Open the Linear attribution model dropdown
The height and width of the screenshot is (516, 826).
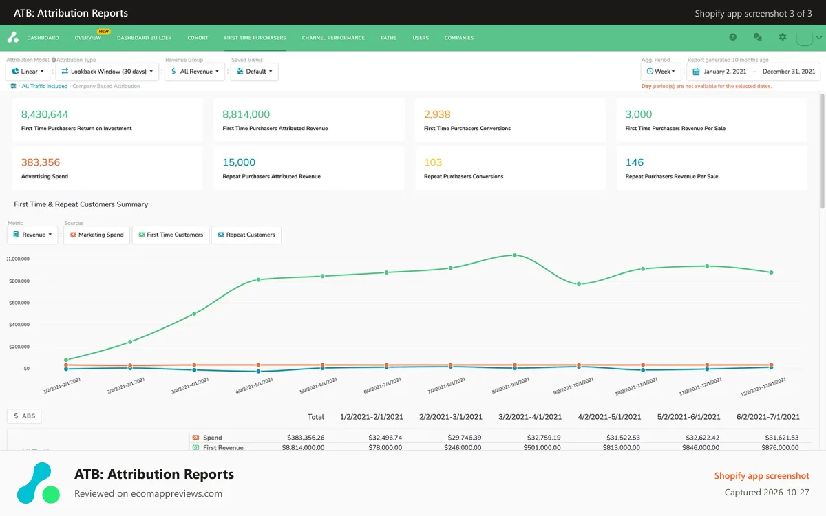pos(28,72)
